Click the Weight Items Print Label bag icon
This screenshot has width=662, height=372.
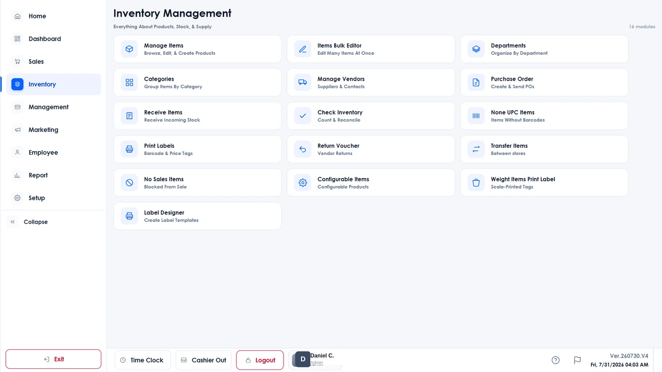tap(476, 183)
